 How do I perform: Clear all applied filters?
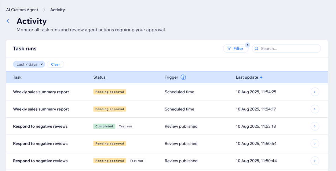[55, 64]
